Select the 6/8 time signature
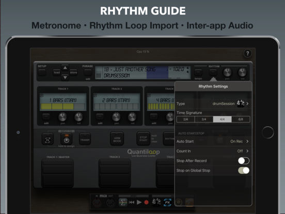The image size is (285, 214). pyautogui.click(x=241, y=119)
